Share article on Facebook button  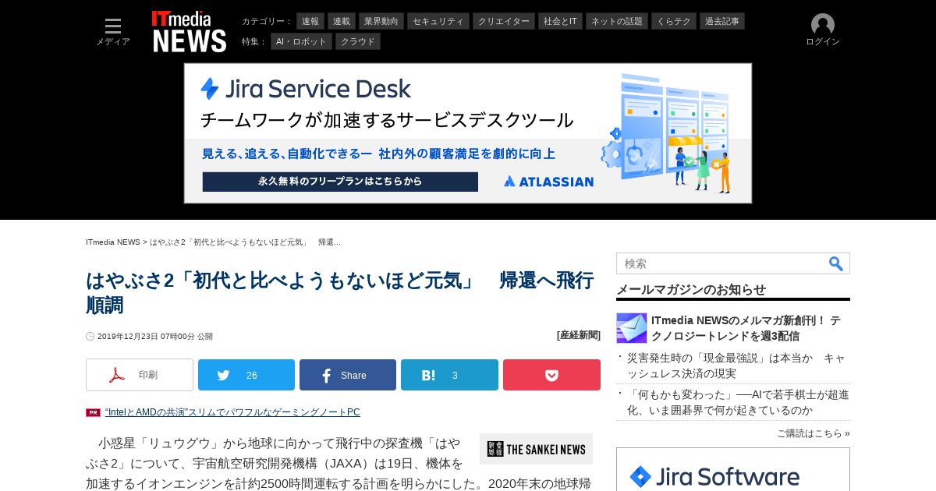point(348,375)
